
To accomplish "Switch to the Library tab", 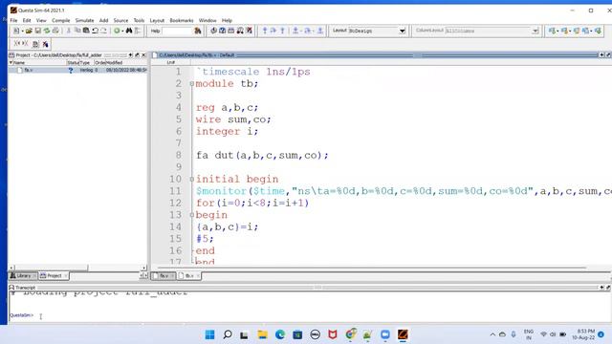I will [23, 276].
